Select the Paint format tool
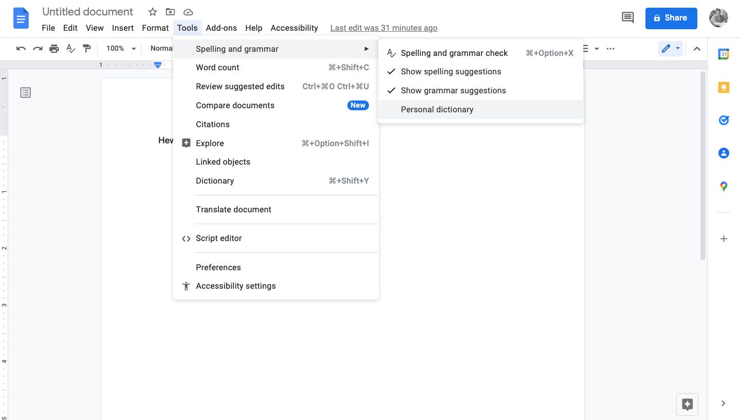 coord(87,48)
